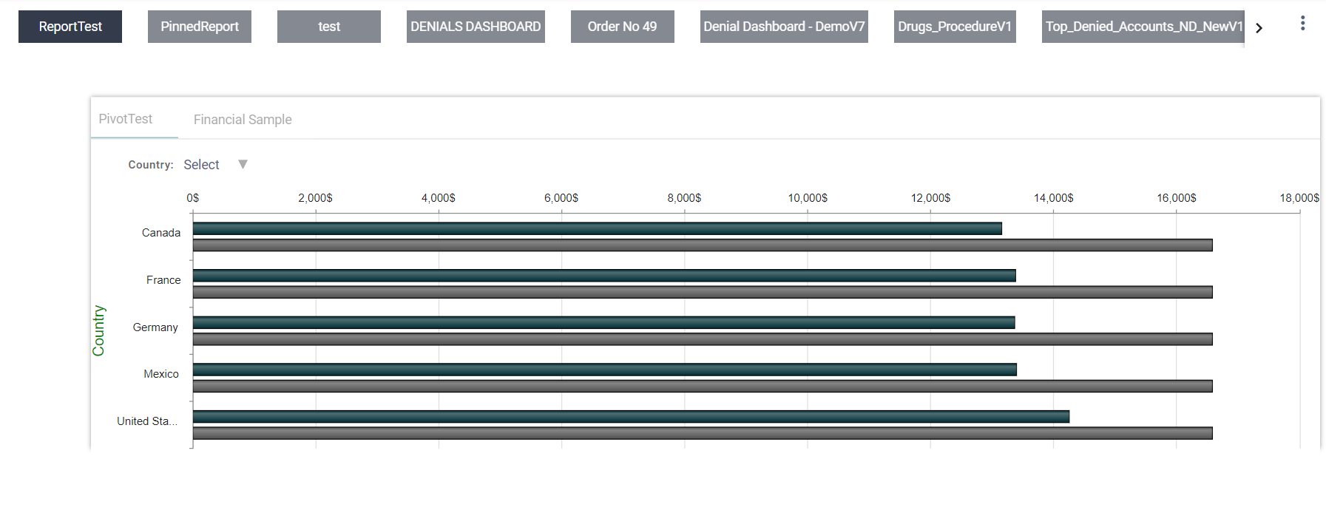1326x510 pixels.
Task: Open the ReportTest report
Action: pyautogui.click(x=70, y=27)
